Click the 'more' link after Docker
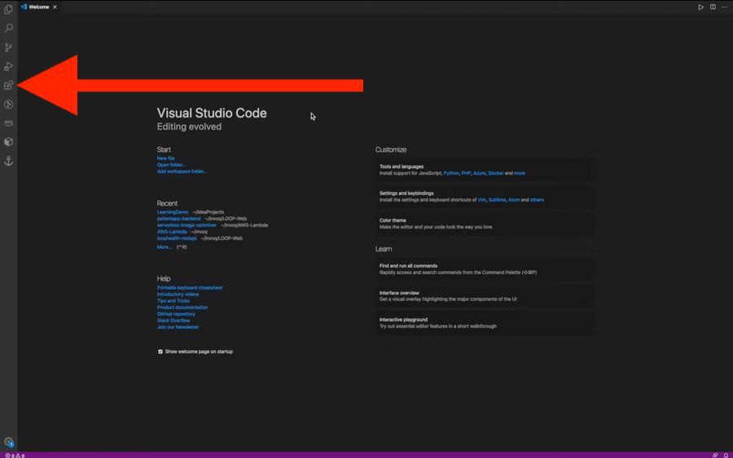 tap(520, 173)
